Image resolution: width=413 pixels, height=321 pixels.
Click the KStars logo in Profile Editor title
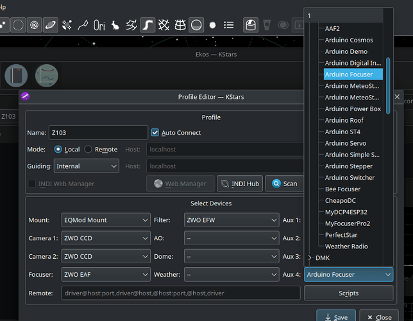(x=25, y=96)
